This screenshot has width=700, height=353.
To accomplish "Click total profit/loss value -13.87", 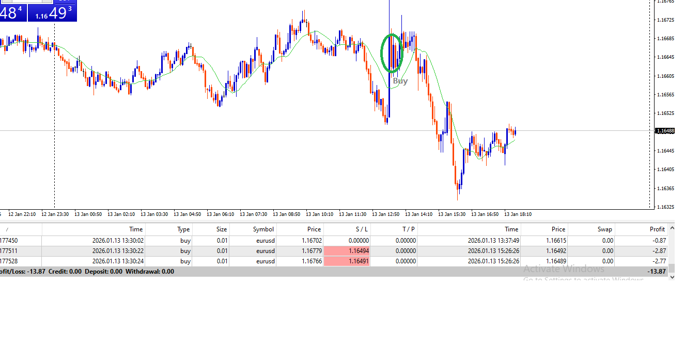I will 657,272.
